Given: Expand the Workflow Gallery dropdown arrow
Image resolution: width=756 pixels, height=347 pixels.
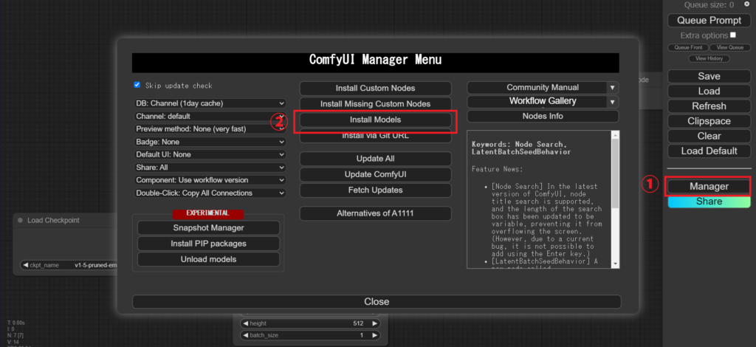Looking at the screenshot, I should (611, 101).
